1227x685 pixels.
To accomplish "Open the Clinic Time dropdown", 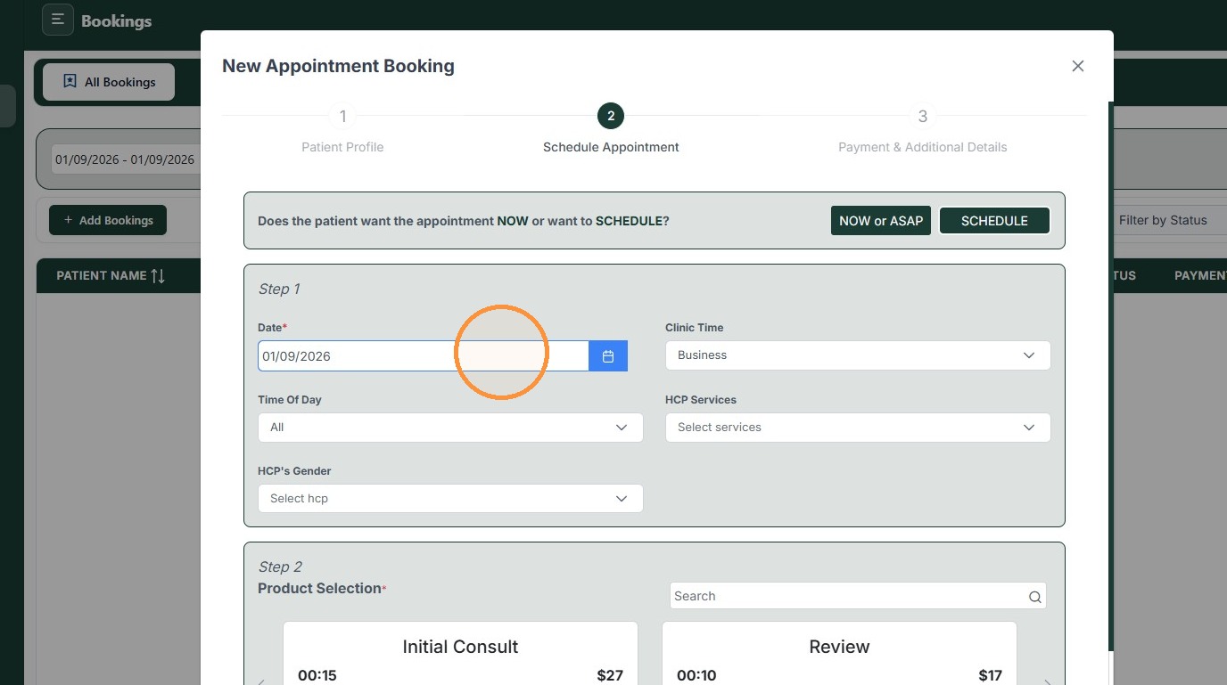I will 858,355.
